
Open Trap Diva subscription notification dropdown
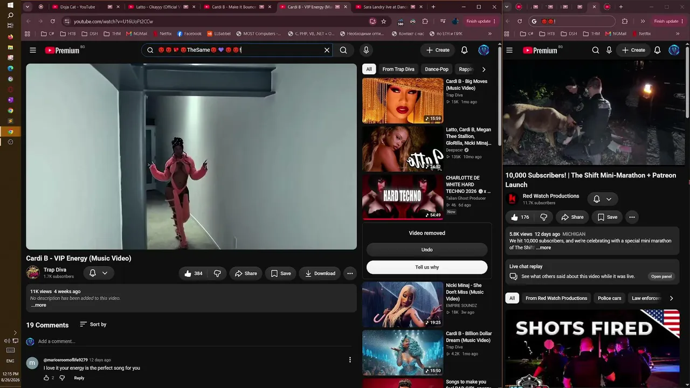(x=98, y=273)
